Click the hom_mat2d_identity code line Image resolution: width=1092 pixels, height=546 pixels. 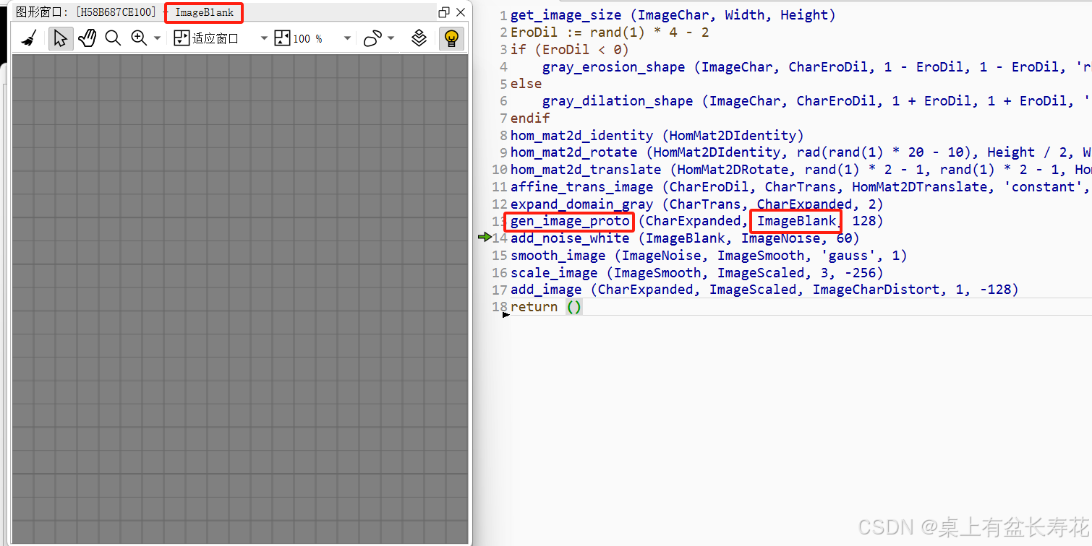click(x=657, y=136)
